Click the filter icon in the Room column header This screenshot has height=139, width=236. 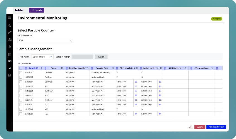(x=45, y=68)
